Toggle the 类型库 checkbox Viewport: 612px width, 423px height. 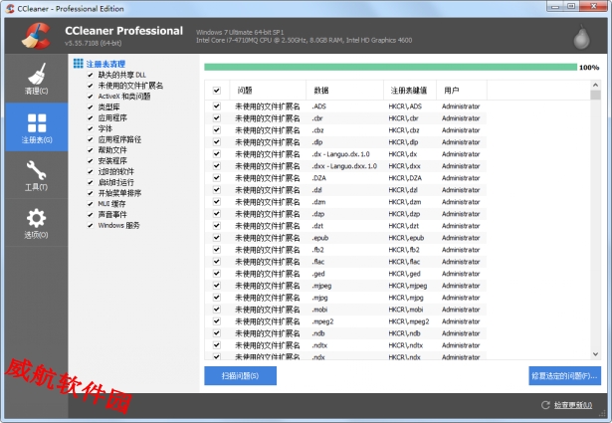coord(91,106)
